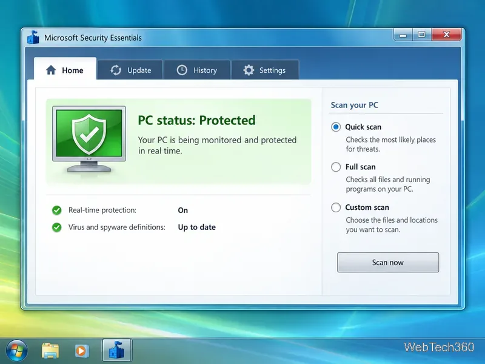Click the house icon on Home tab

pos(51,70)
